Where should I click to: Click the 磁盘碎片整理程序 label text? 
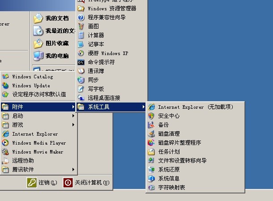click(x=179, y=143)
